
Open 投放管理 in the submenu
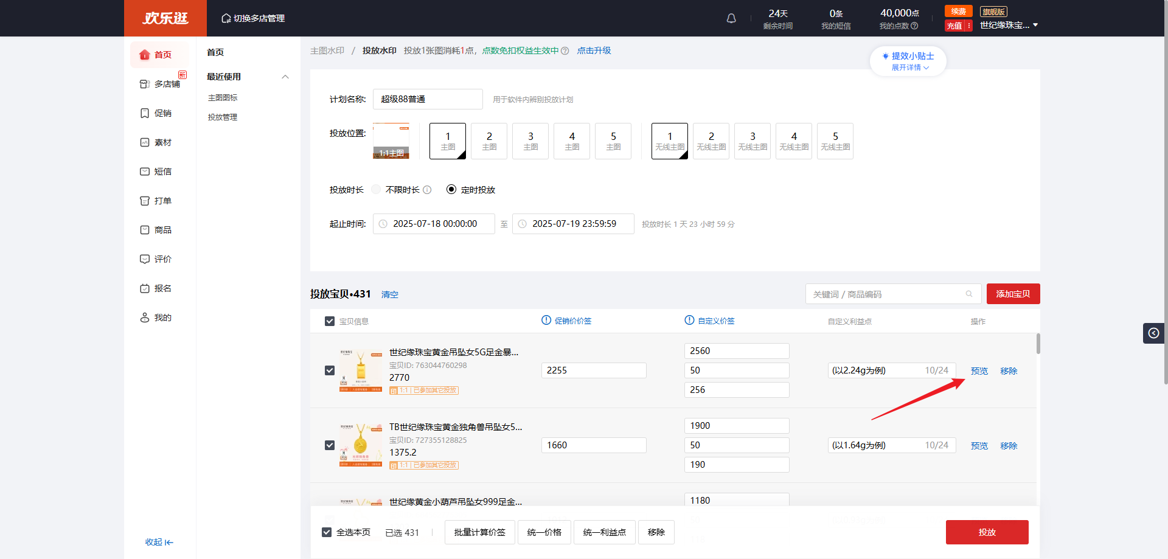coord(223,117)
